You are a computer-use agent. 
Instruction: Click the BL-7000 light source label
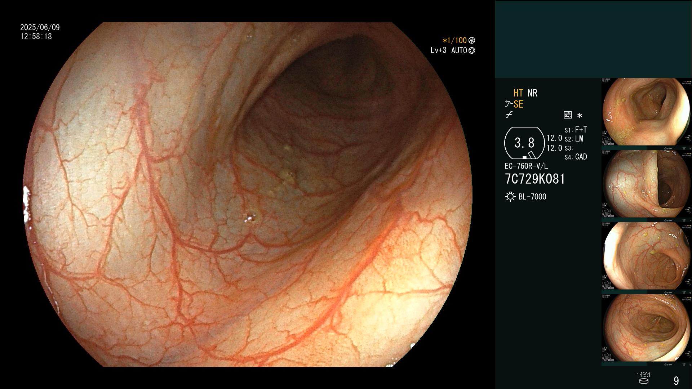(x=532, y=197)
